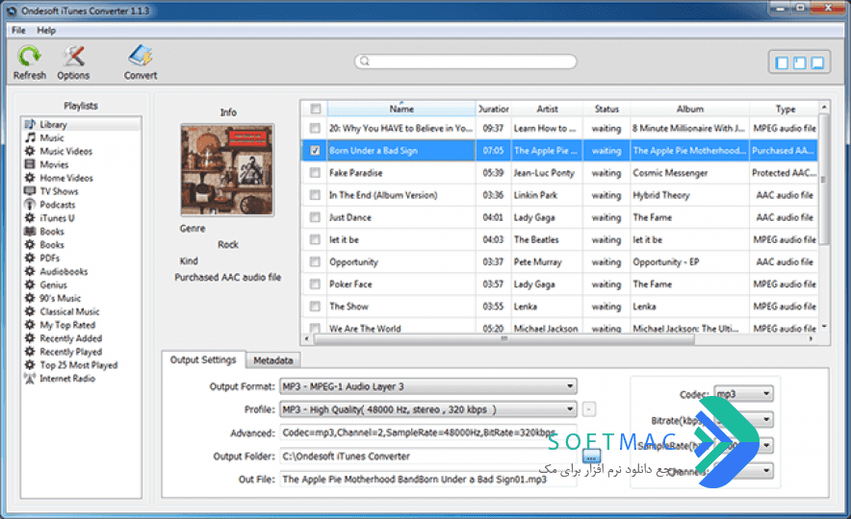Viewport: 851px width, 519px height.
Task: Click the track list horizontal scrollbar
Action: point(503,339)
